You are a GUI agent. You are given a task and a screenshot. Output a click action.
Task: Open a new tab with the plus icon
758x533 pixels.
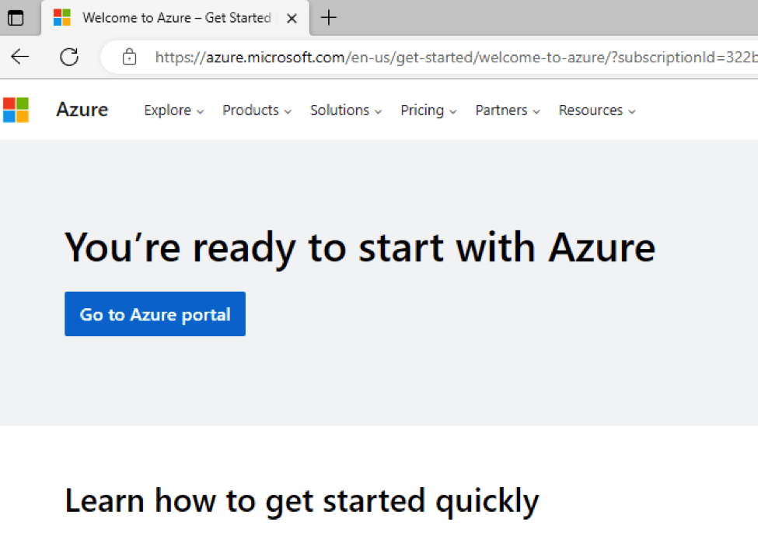pyautogui.click(x=329, y=18)
